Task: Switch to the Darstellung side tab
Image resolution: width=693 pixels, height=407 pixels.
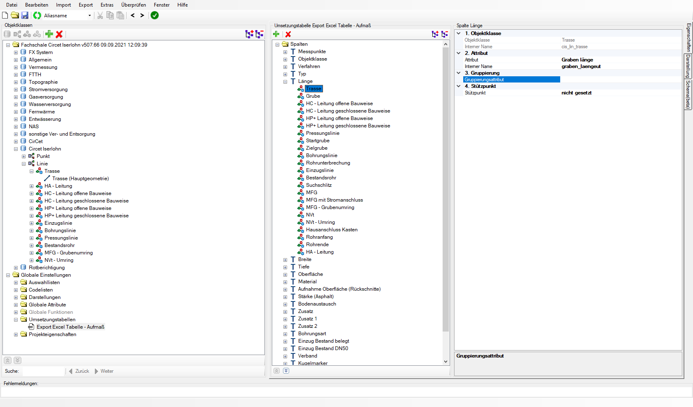Action: [x=688, y=66]
